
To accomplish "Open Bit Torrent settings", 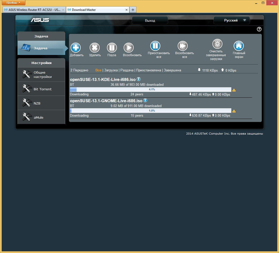I will [x=41, y=89].
